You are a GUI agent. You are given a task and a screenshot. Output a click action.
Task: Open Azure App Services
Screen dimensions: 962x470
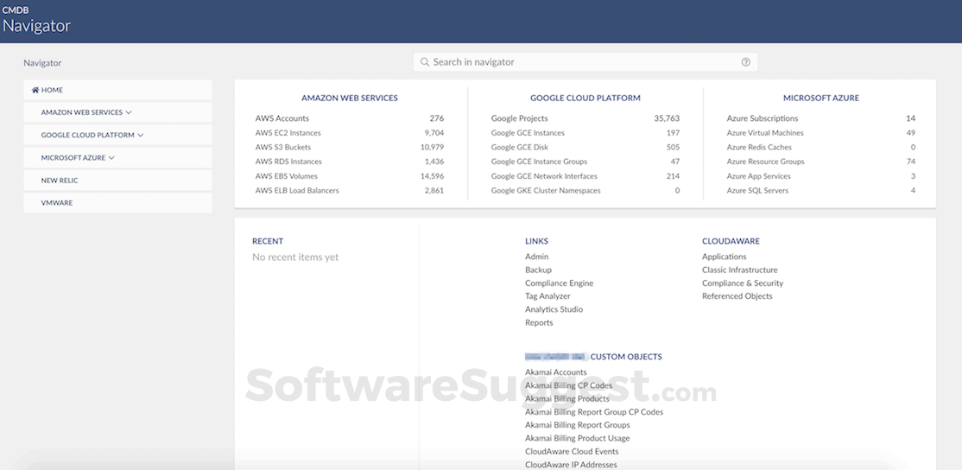[758, 176]
